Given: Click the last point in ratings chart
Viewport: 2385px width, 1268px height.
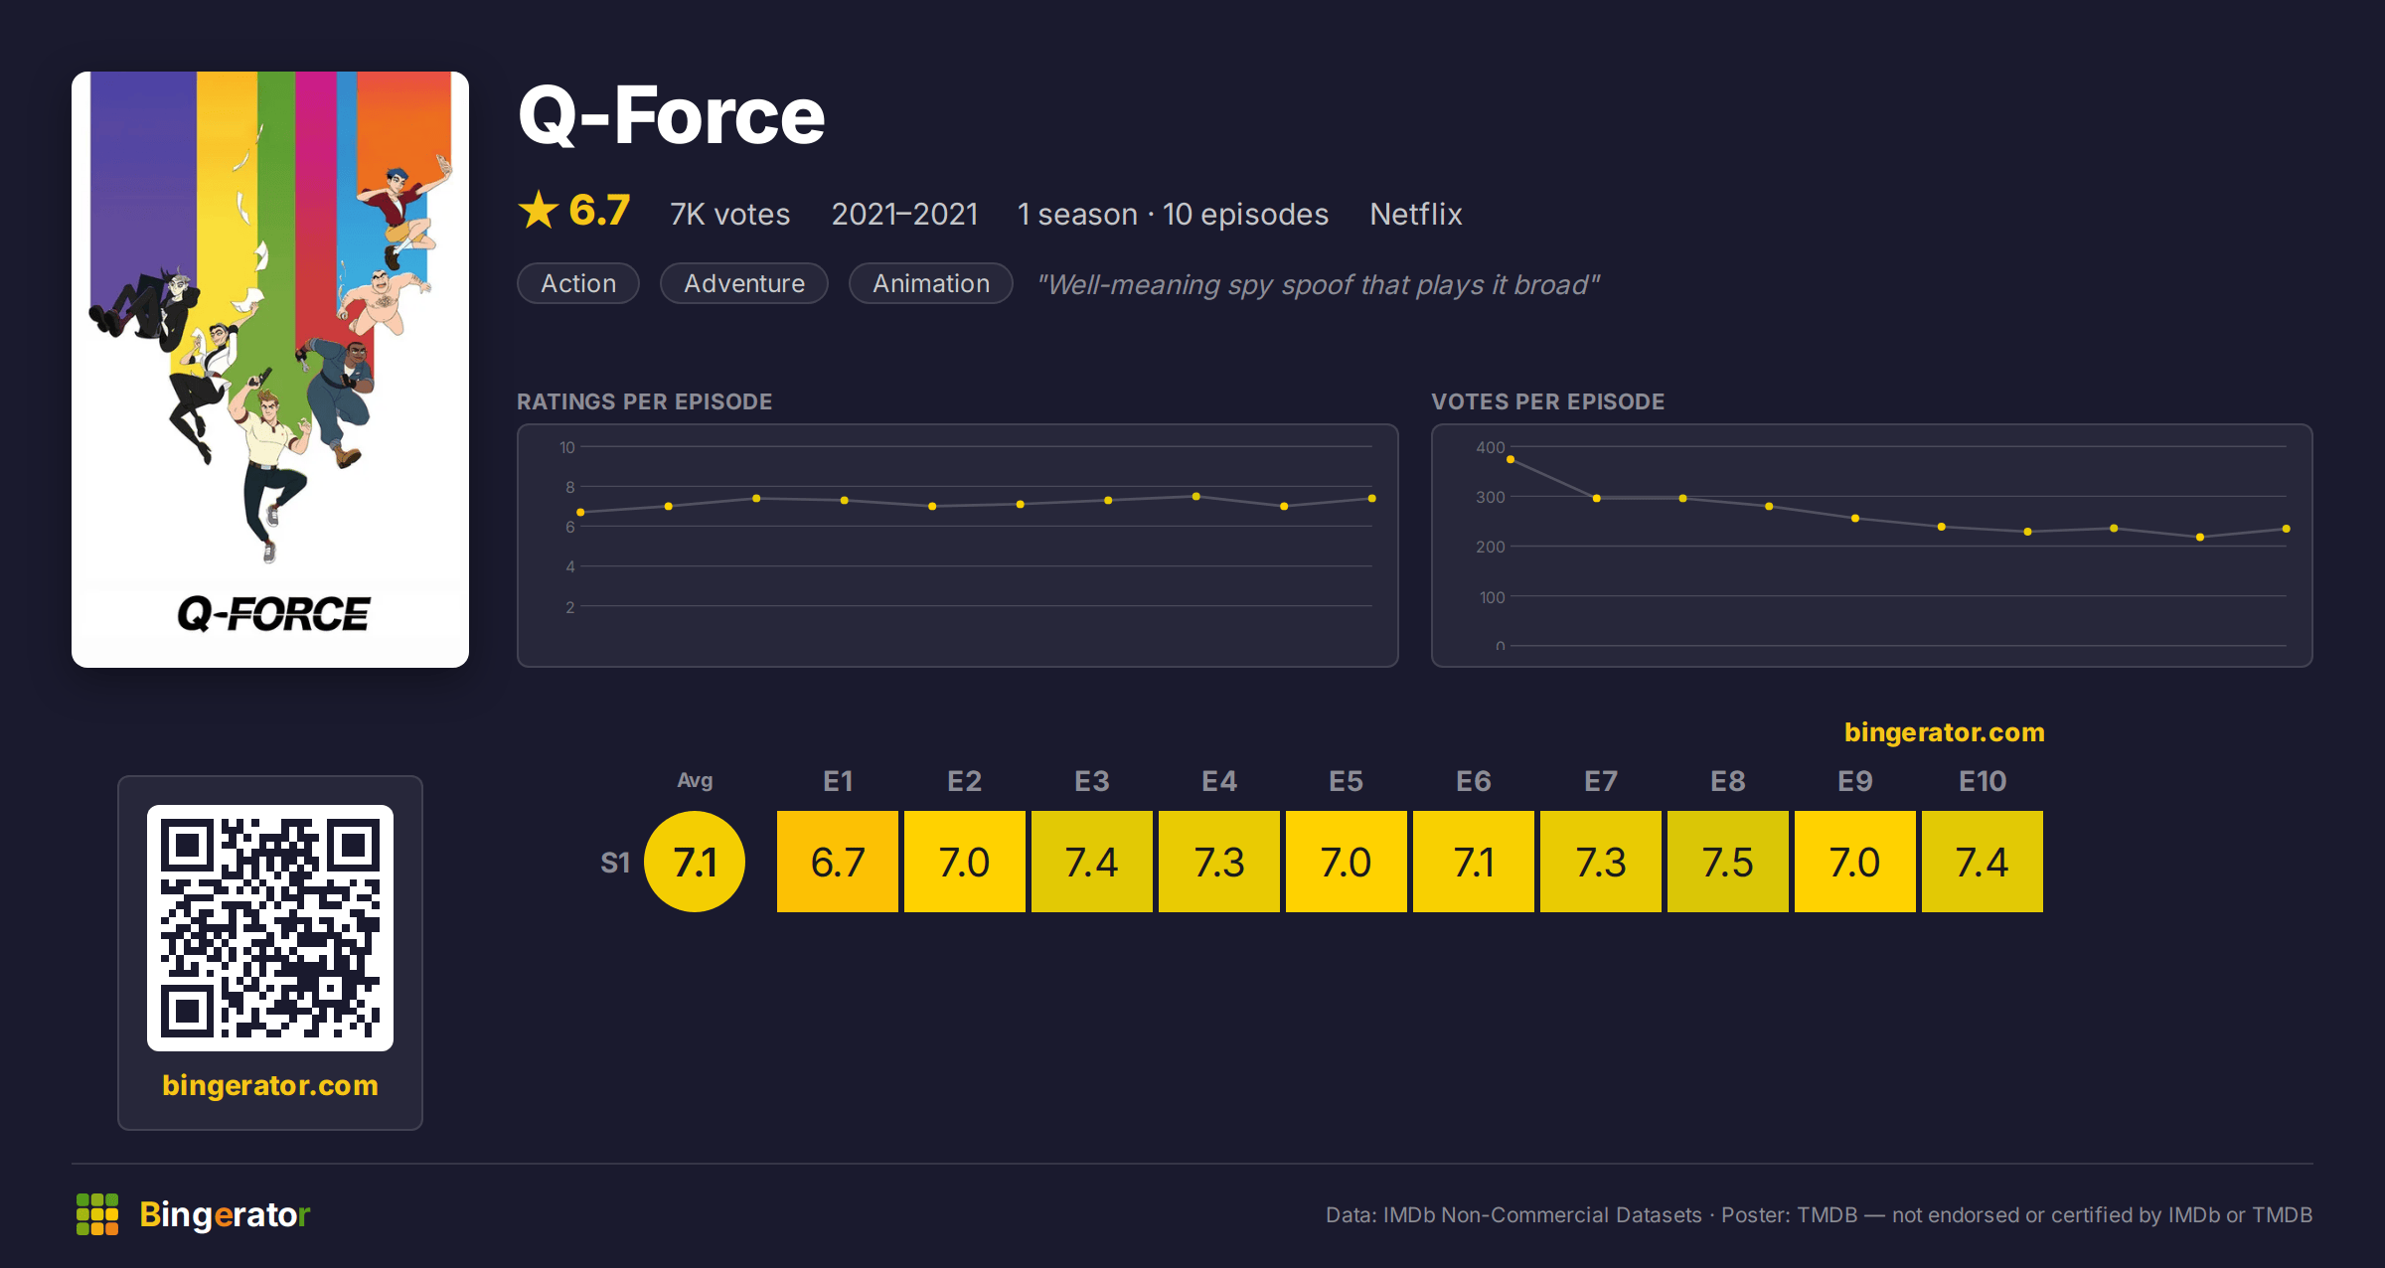Looking at the screenshot, I should tap(1372, 498).
